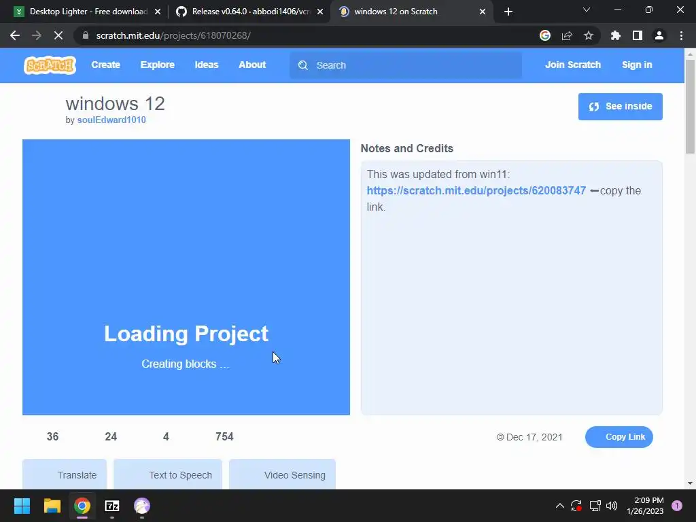Open a new browser tab with the plus button
This screenshot has width=696, height=522.
pos(508,12)
